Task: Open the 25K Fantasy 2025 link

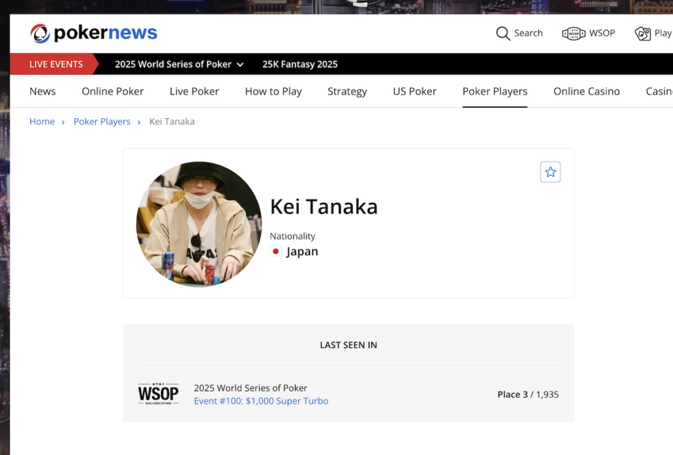Action: (x=300, y=64)
